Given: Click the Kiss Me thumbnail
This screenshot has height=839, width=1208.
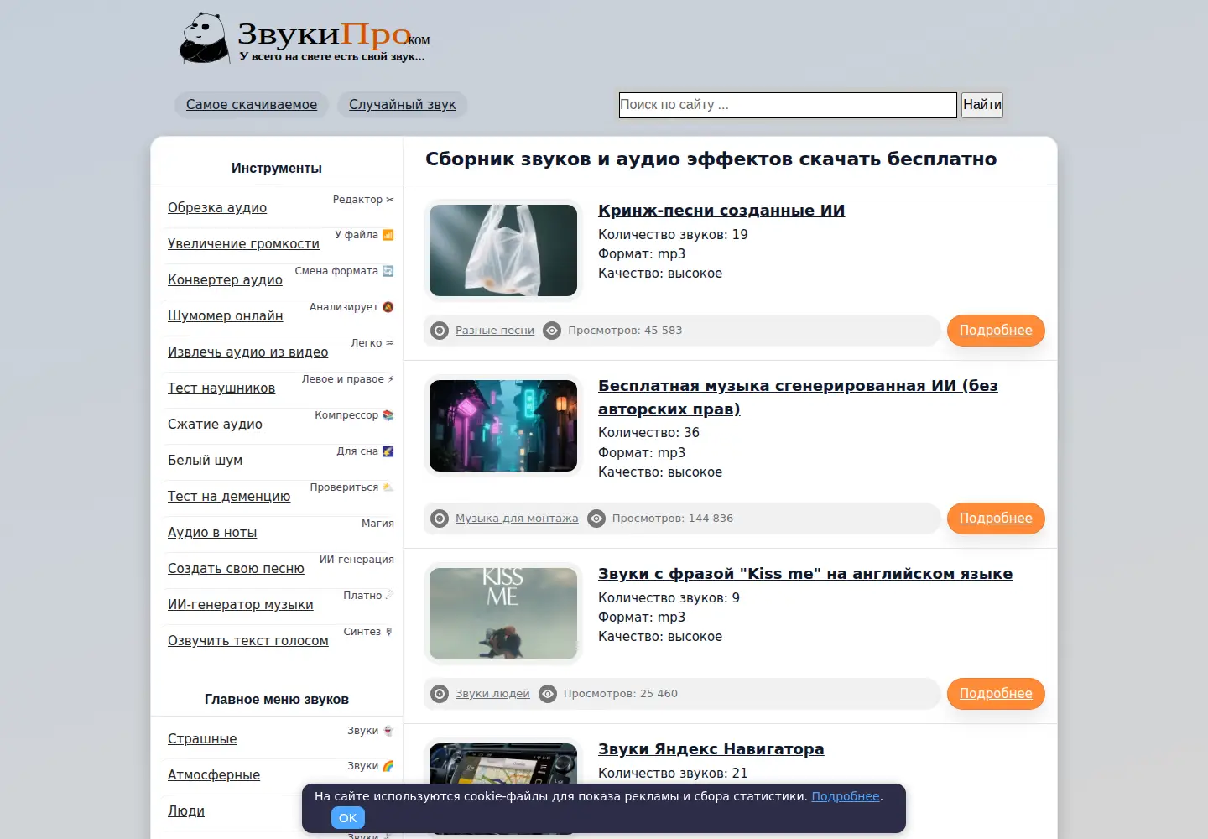Looking at the screenshot, I should [503, 613].
